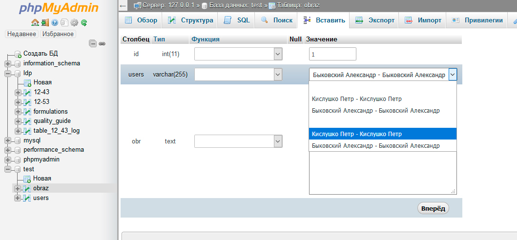This screenshot has width=517, height=240.
Task: Open the Импорт tab
Action: pyautogui.click(x=423, y=20)
